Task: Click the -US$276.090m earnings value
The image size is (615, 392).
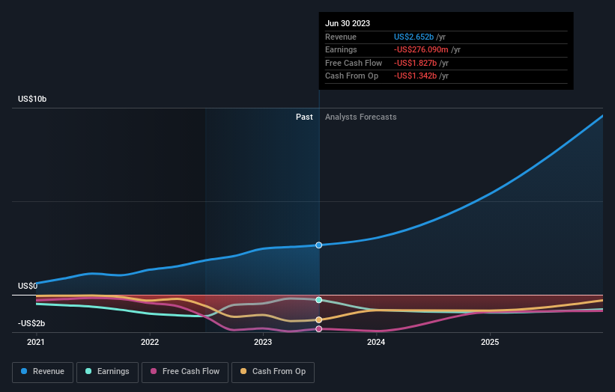Action: pos(421,49)
